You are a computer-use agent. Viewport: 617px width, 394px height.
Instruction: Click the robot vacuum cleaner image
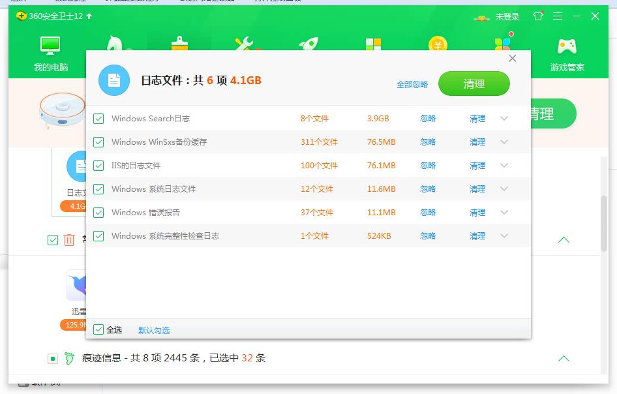[x=62, y=110]
